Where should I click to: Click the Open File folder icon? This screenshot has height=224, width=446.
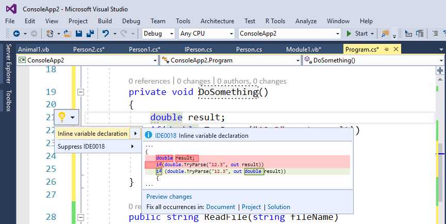click(68, 34)
